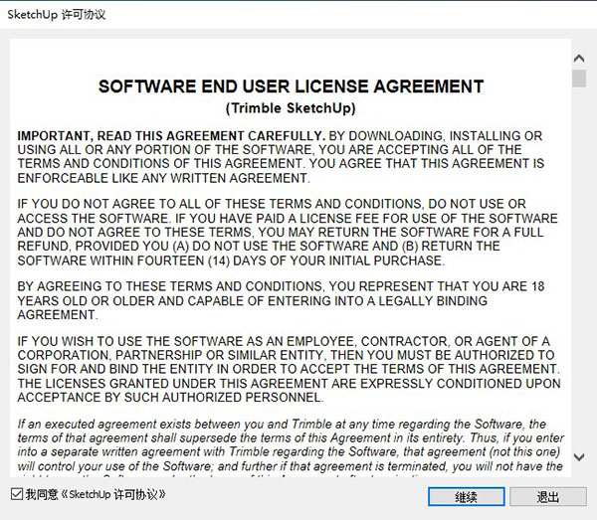
Task: Click the (Trimble SketchUp) subtitle
Action: [x=291, y=108]
